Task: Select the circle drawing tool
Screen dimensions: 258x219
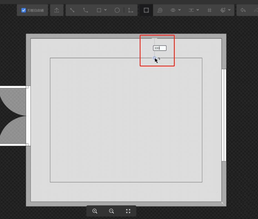Action: click(x=117, y=10)
